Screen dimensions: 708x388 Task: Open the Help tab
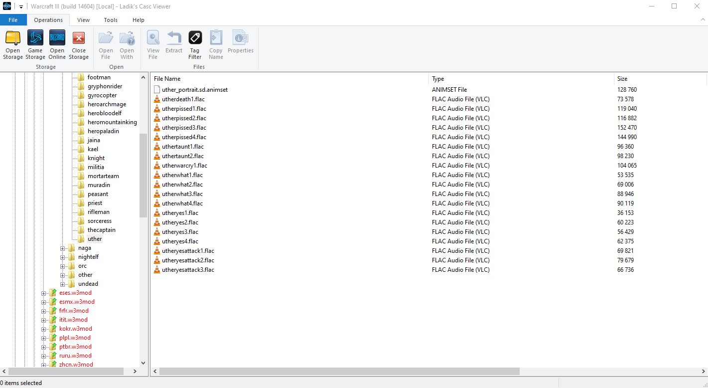pyautogui.click(x=139, y=20)
